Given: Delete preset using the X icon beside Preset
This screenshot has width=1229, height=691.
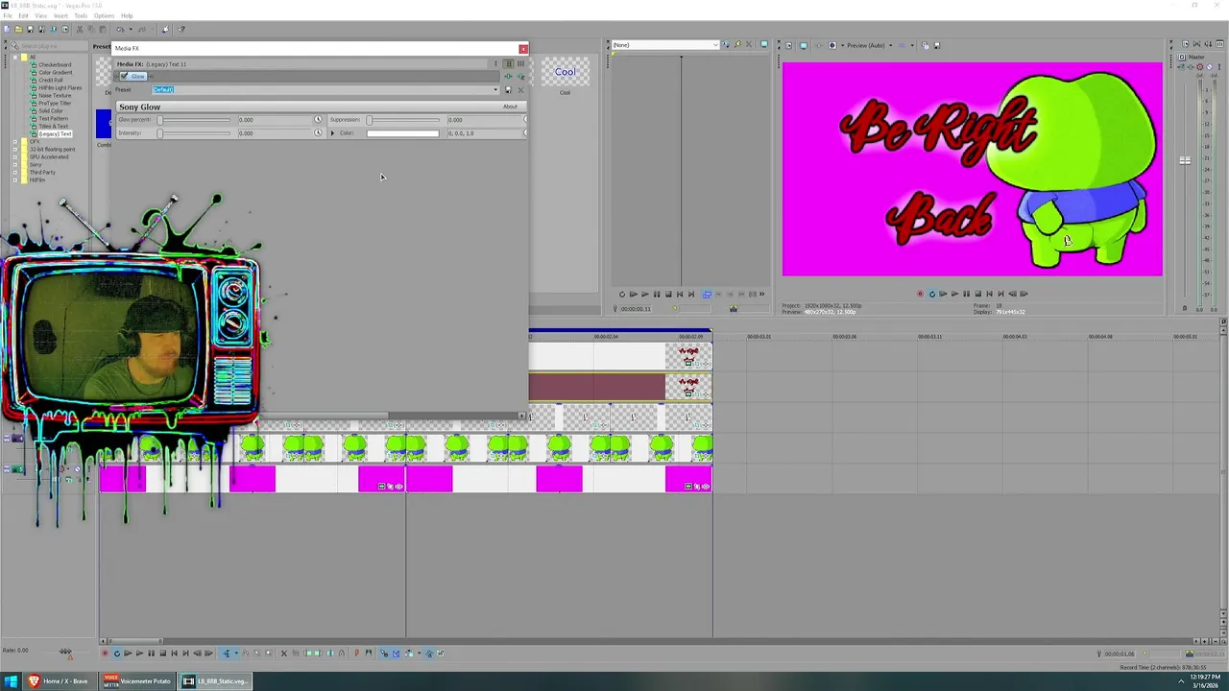Looking at the screenshot, I should [x=520, y=90].
